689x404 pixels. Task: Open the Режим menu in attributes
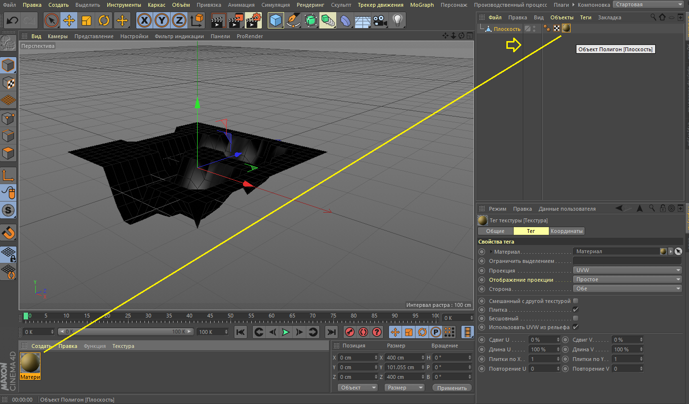pyautogui.click(x=498, y=209)
